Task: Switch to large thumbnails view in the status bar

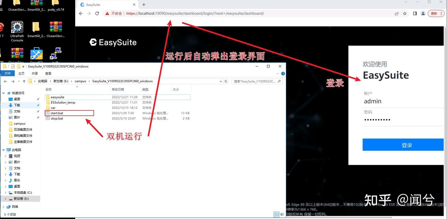Action: 282,214
